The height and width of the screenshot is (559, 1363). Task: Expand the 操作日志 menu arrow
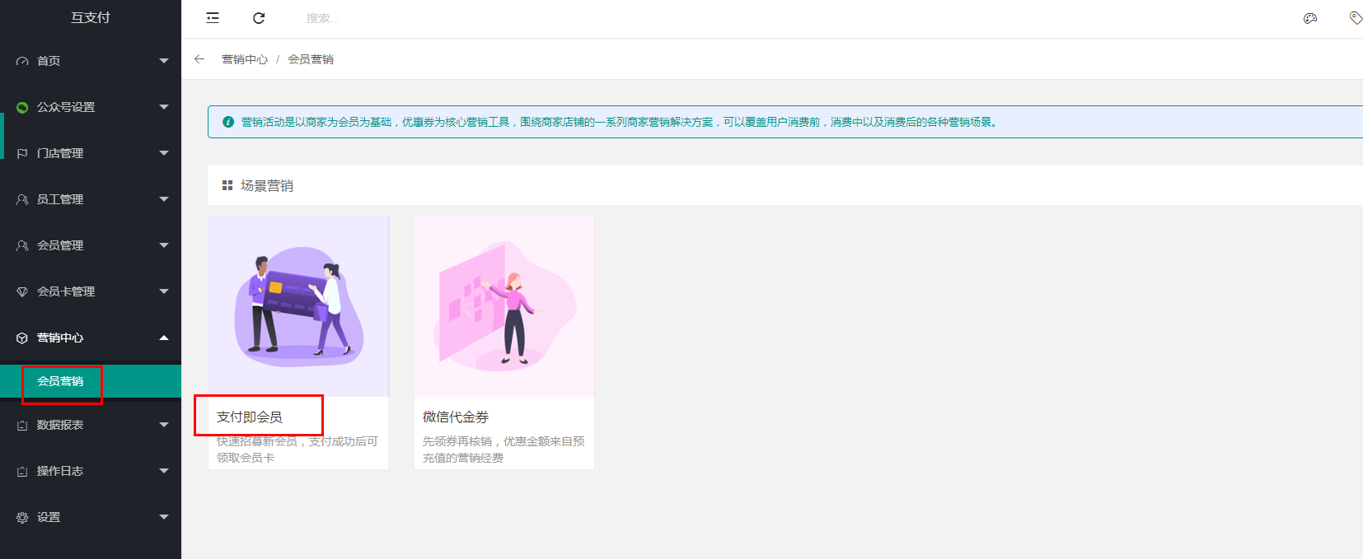click(164, 471)
